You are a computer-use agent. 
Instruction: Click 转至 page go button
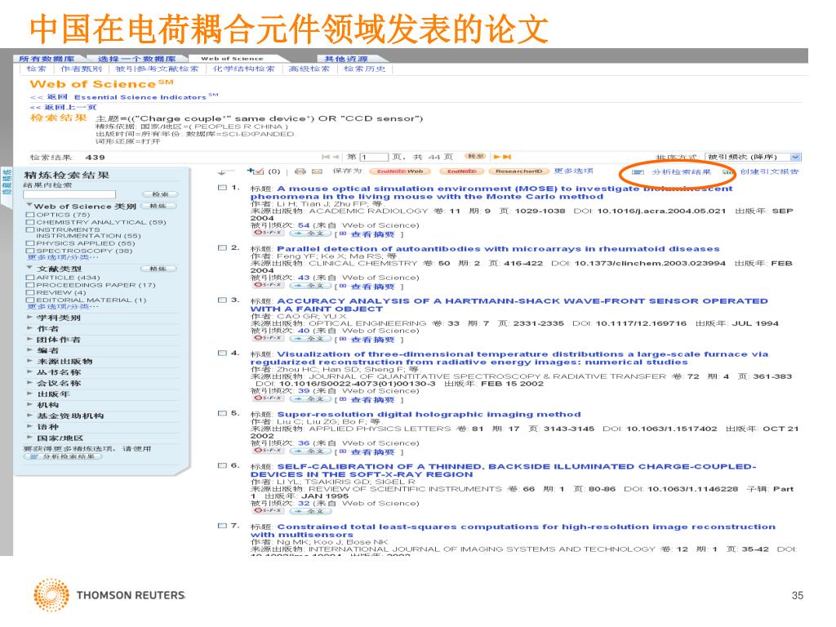tap(475, 156)
